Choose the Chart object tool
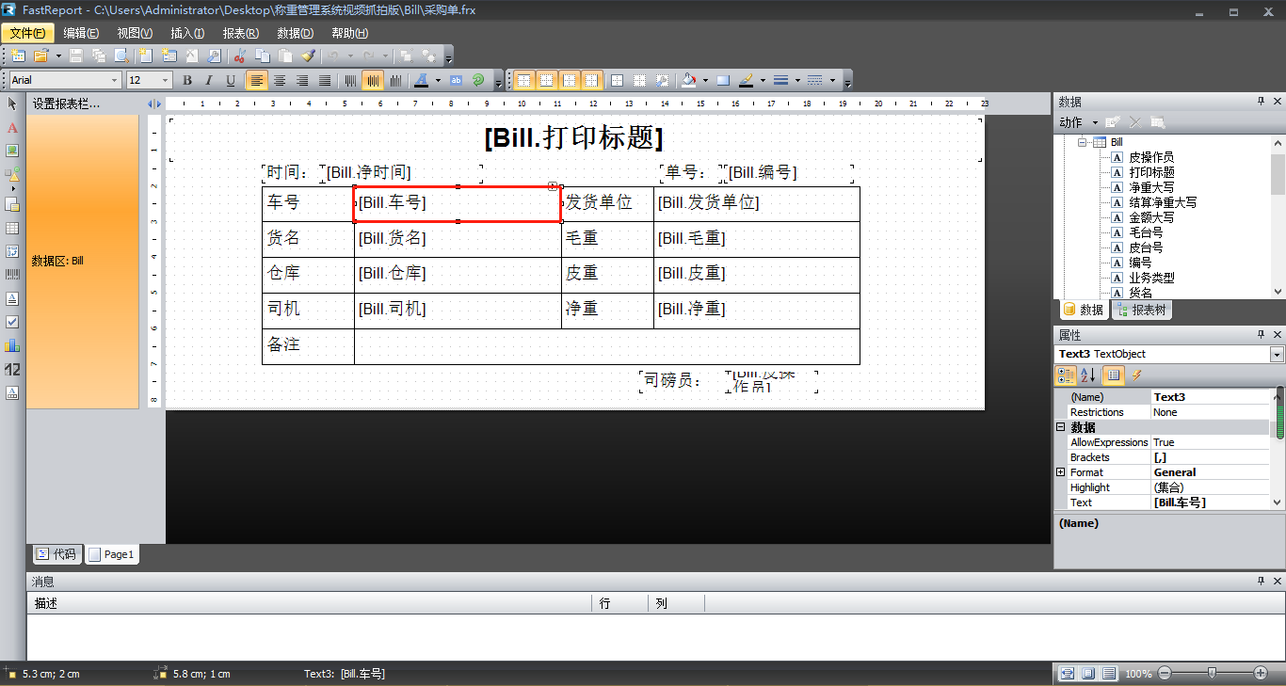Image resolution: width=1286 pixels, height=686 pixels. pyautogui.click(x=12, y=345)
